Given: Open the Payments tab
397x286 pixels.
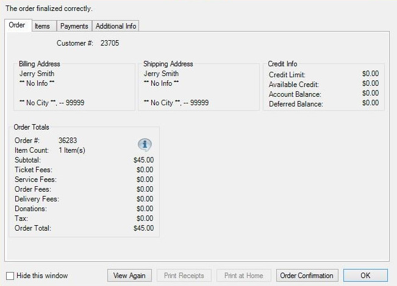Looking at the screenshot, I should coord(74,26).
